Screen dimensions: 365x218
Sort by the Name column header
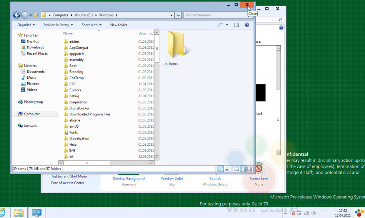point(68,33)
